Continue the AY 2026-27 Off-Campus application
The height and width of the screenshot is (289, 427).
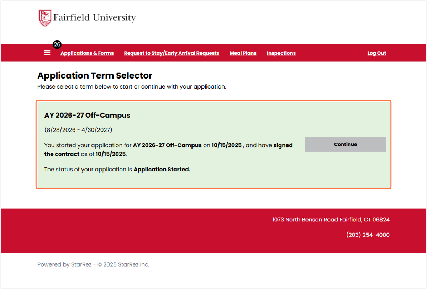[x=346, y=144]
